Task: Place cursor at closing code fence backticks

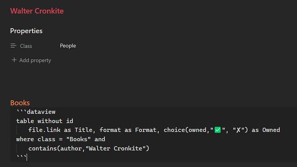Action: tap(21, 157)
